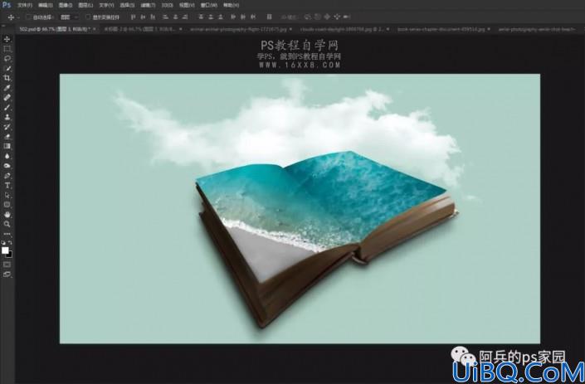The height and width of the screenshot is (384, 585).
Task: Select the Zoom tool
Action: pyautogui.click(x=7, y=224)
